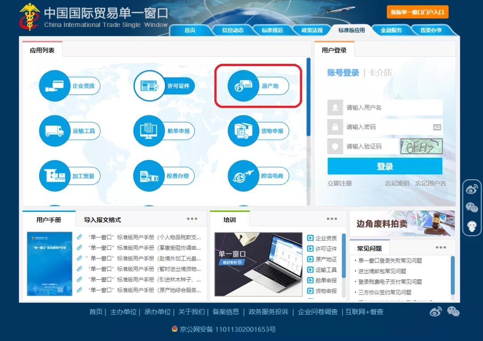Open the 我要办事 navigation tab
This screenshot has height=341, width=483.
431,30
